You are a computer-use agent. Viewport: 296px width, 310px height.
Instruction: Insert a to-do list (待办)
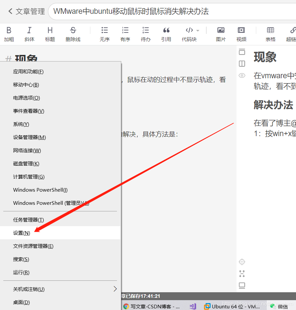click(x=146, y=34)
